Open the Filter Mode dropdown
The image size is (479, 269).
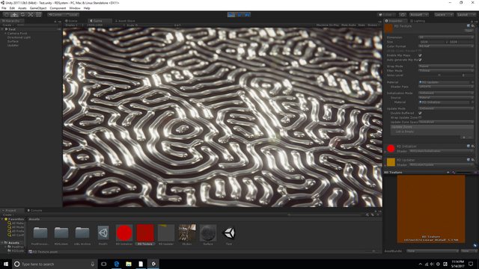(x=446, y=70)
